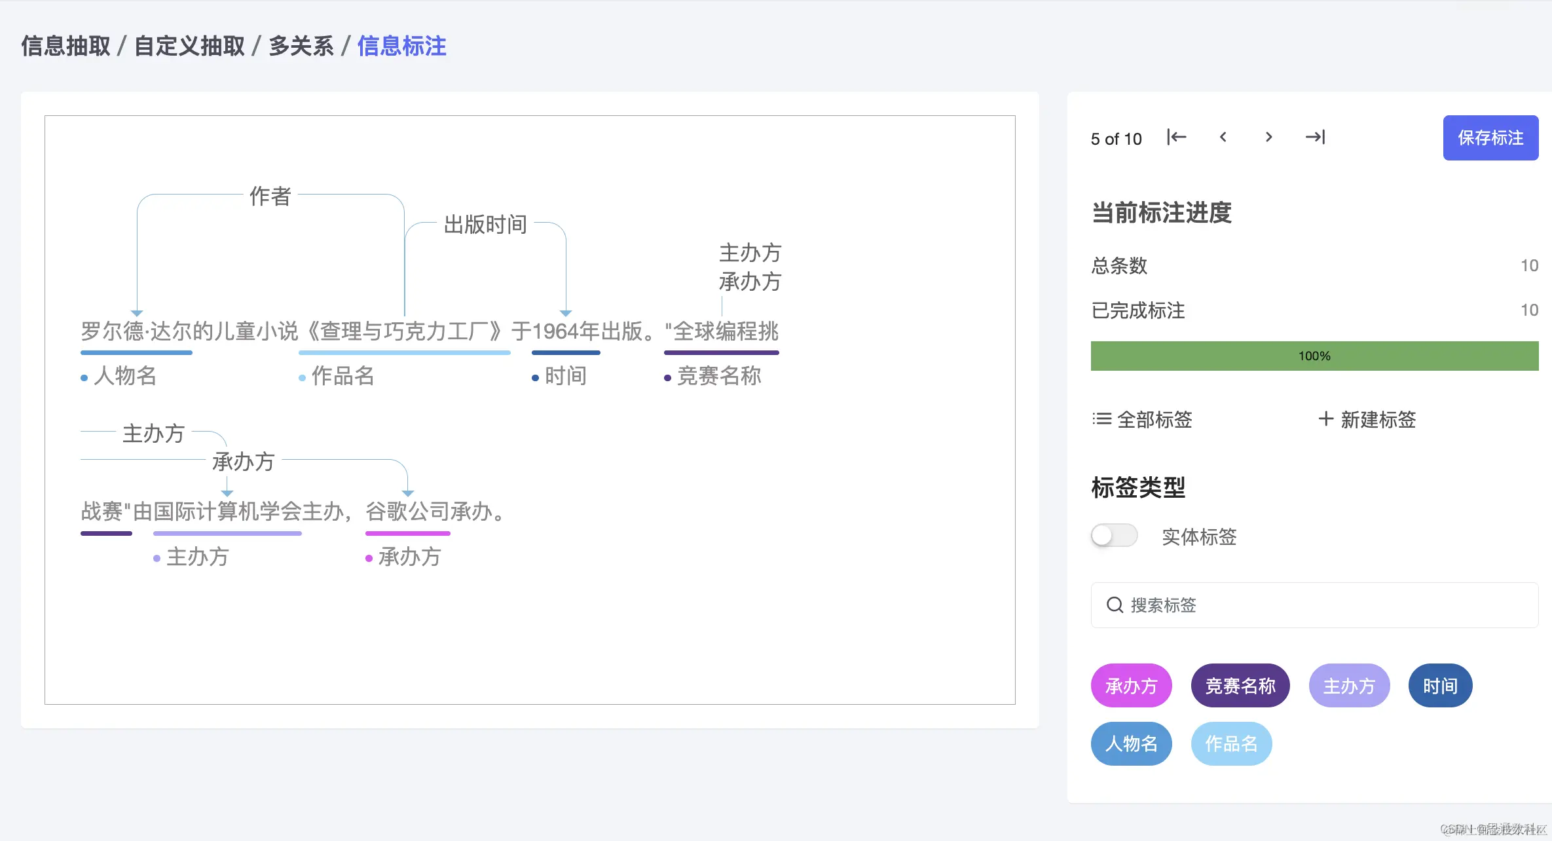Open 自定义抽取 breadcrumb link
Viewport: 1552px width, 841px height.
189,46
